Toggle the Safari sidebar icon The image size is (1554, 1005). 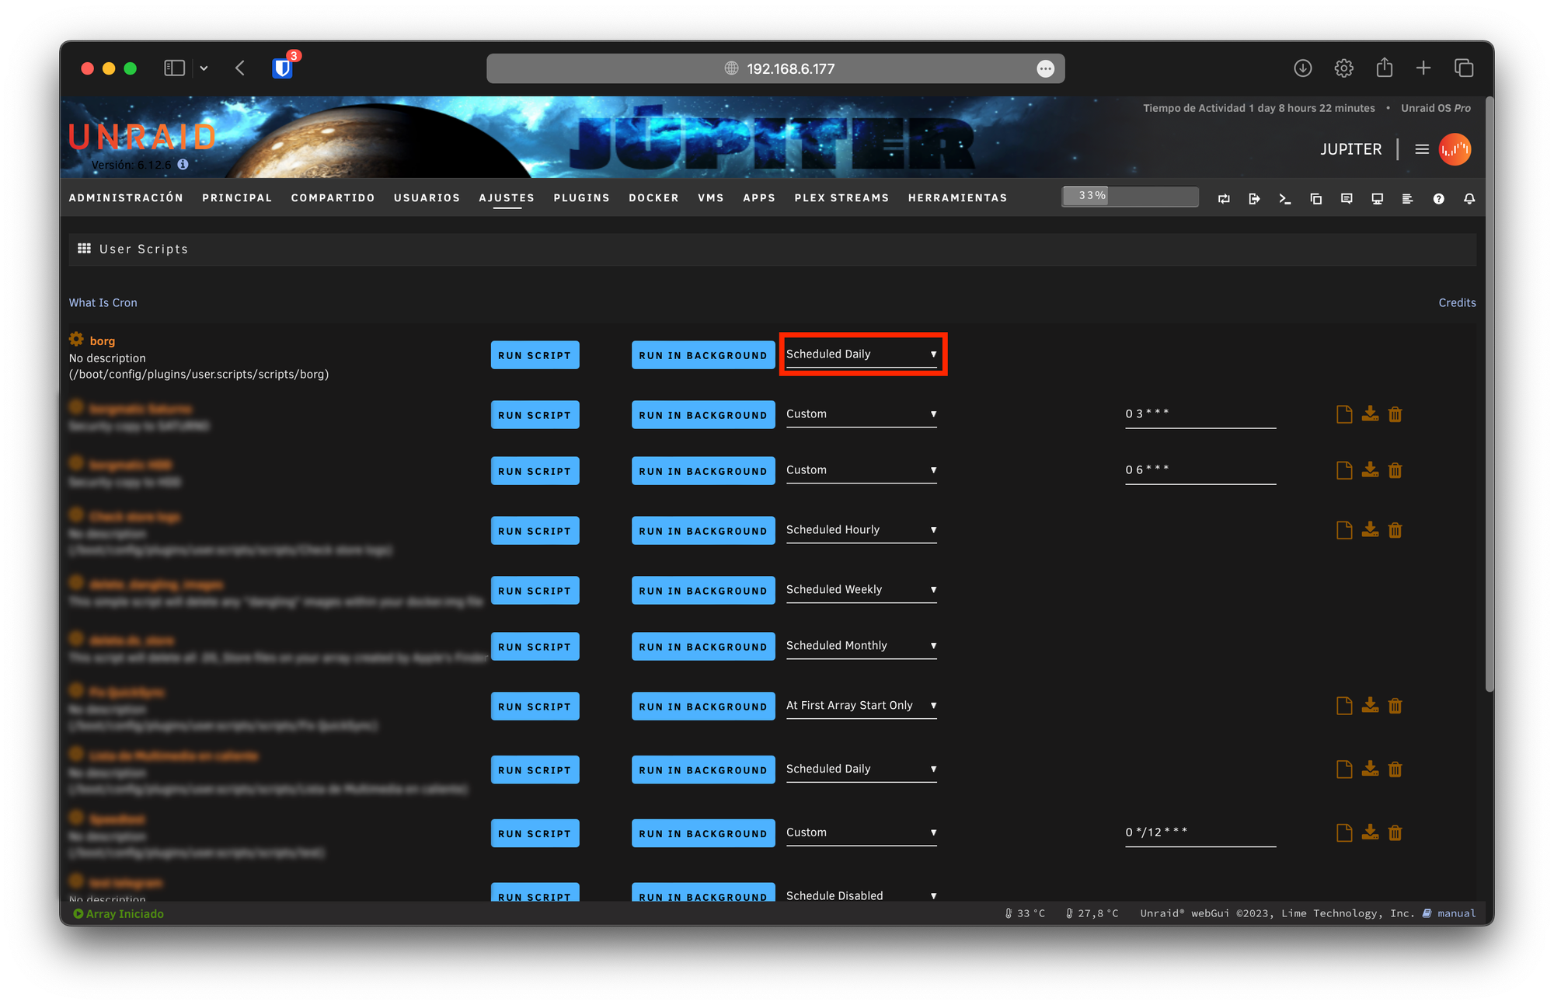pos(174,68)
